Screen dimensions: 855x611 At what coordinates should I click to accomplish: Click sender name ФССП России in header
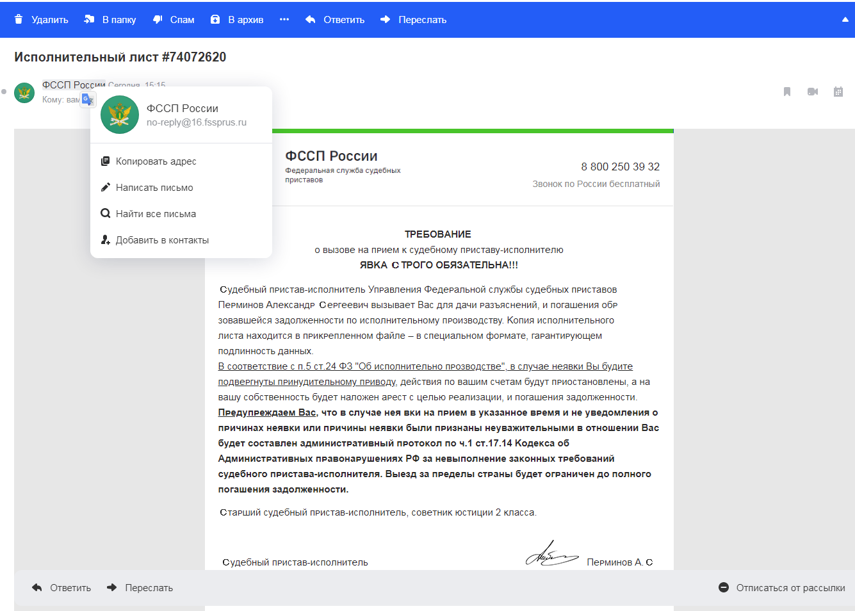click(x=74, y=85)
